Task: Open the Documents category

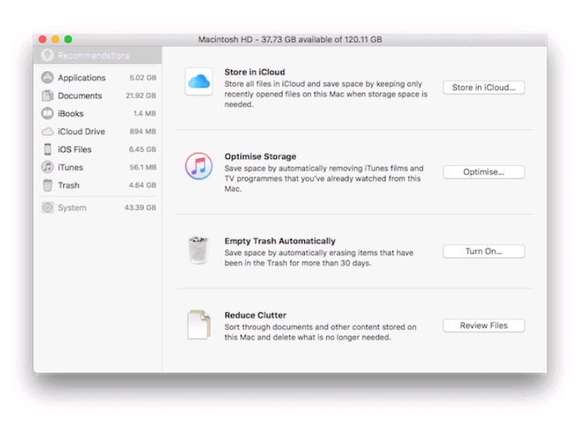Action: click(99, 95)
